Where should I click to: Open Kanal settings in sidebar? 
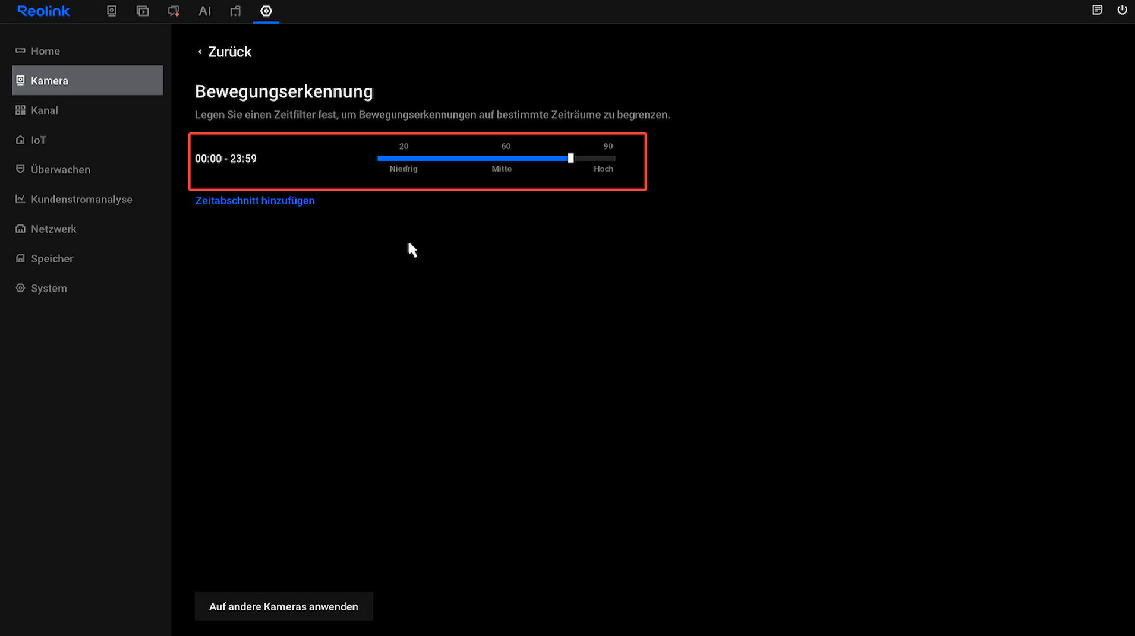[87, 110]
